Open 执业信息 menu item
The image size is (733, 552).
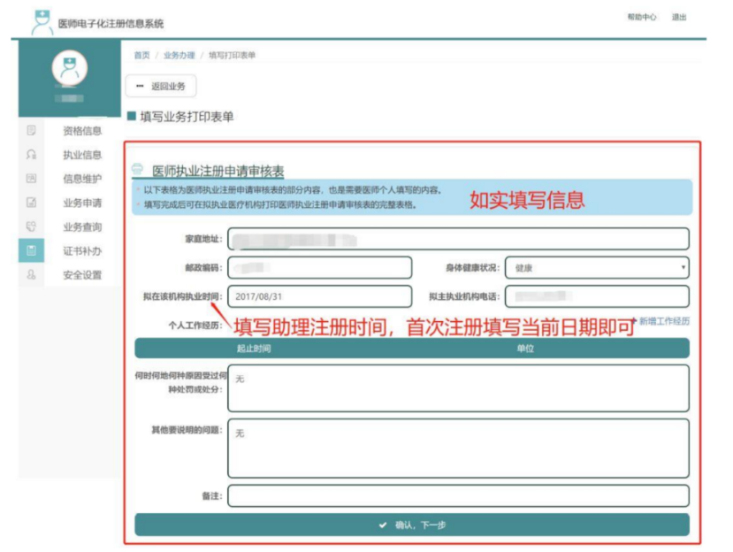click(x=82, y=155)
